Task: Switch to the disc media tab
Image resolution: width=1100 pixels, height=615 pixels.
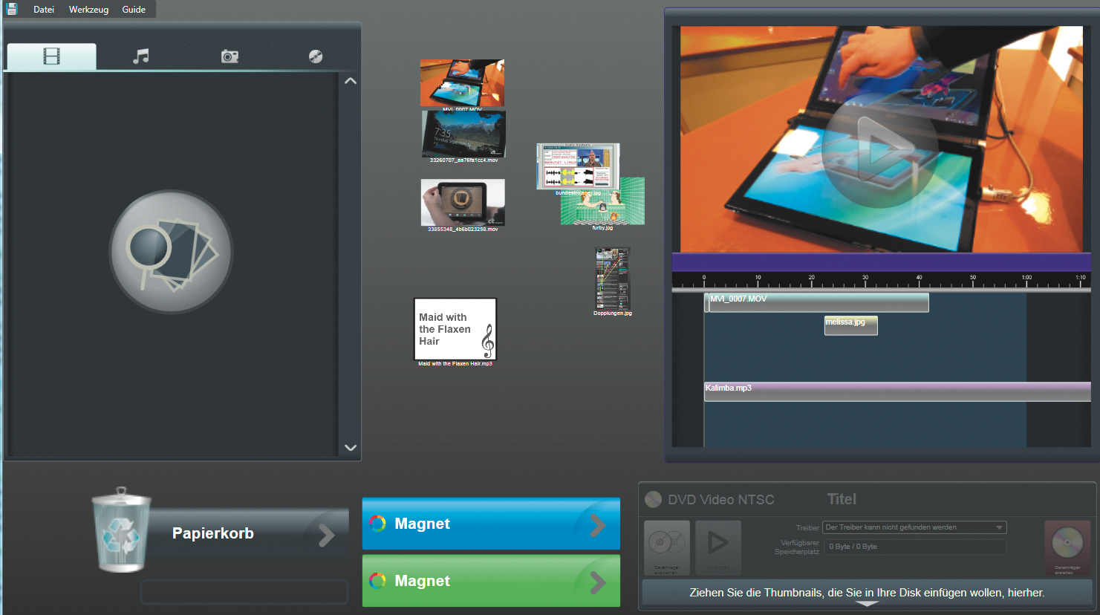Action: click(x=316, y=56)
